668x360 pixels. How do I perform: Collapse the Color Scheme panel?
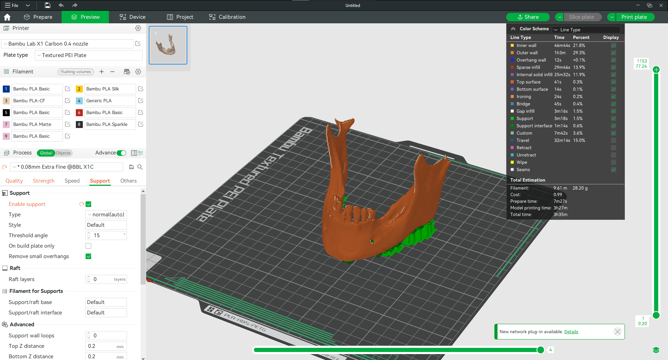[x=513, y=29]
